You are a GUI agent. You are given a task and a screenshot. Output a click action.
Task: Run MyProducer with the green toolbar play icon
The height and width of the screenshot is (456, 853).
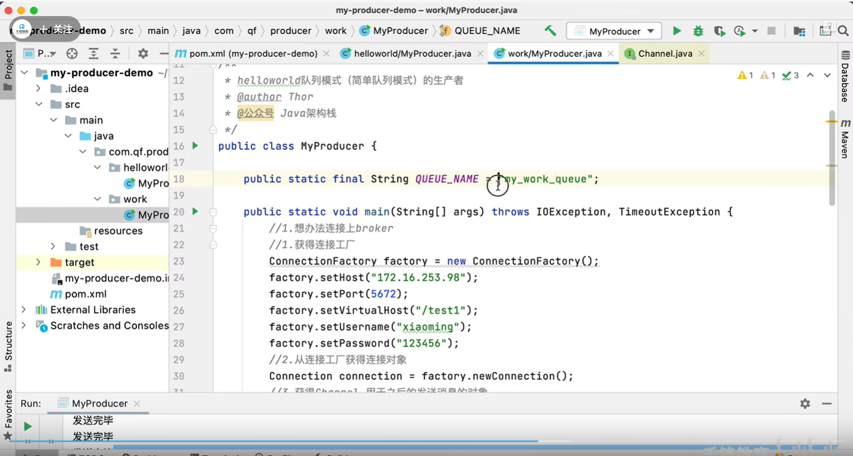pos(677,31)
